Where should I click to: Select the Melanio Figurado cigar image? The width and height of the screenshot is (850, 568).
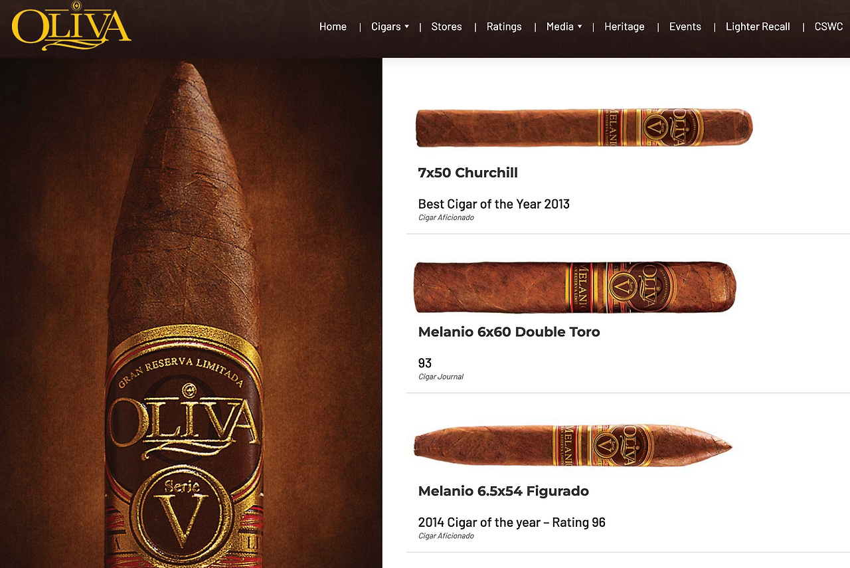[x=572, y=446]
